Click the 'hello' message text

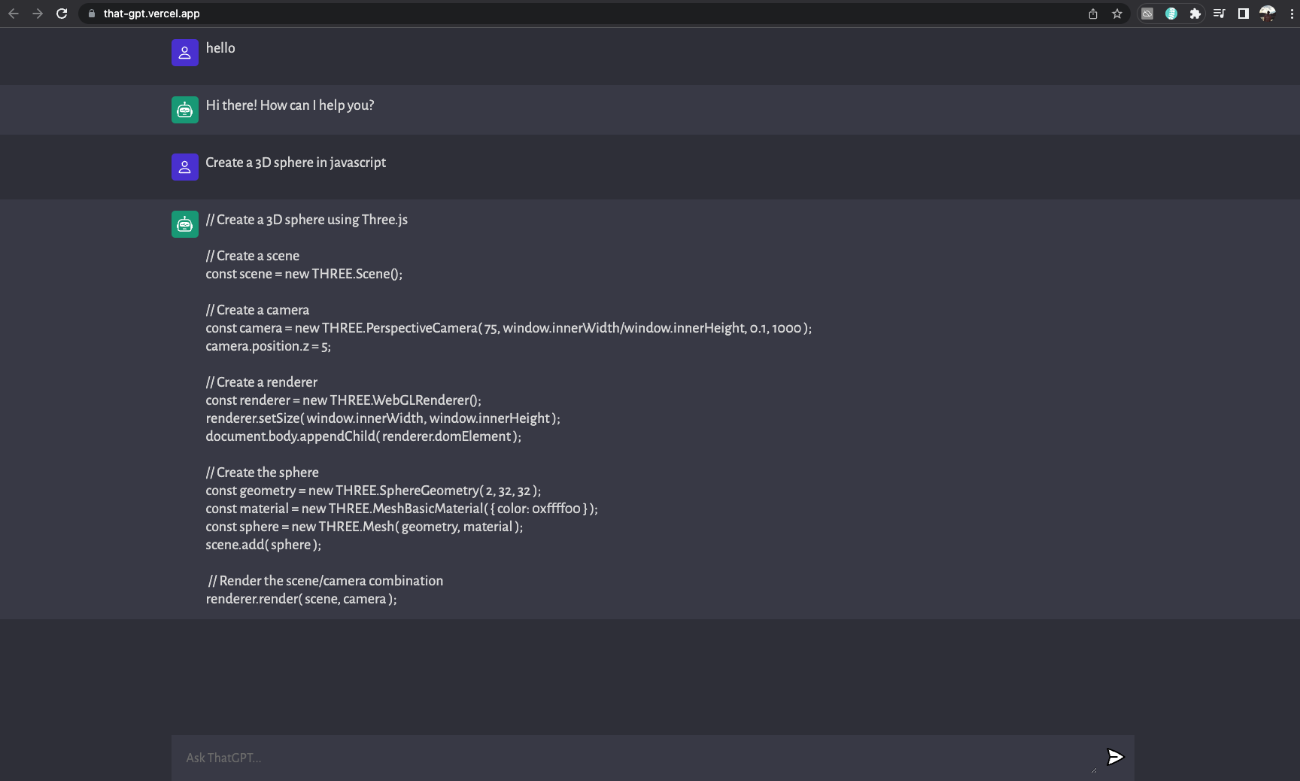pos(220,48)
